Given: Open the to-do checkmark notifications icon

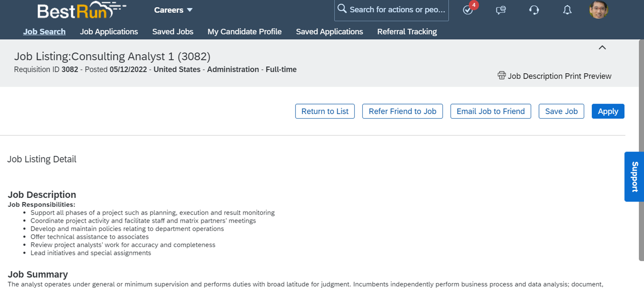Looking at the screenshot, I should pos(468,10).
